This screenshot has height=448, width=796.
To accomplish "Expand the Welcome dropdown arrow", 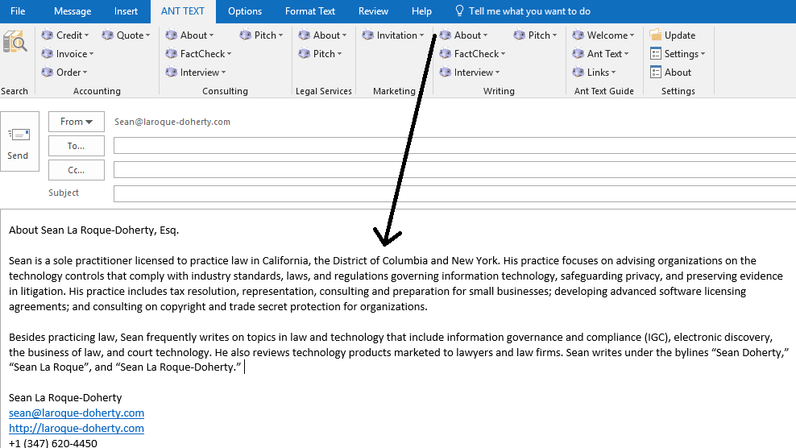I will point(632,35).
